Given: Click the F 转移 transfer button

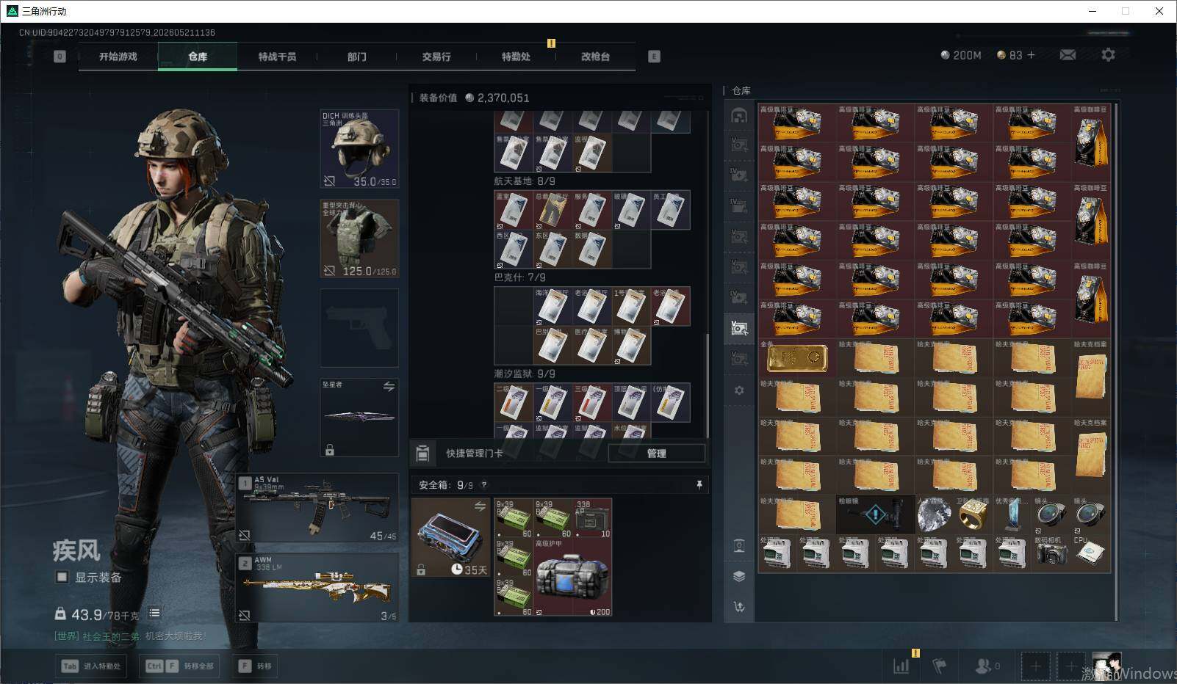Looking at the screenshot, I should click(256, 666).
